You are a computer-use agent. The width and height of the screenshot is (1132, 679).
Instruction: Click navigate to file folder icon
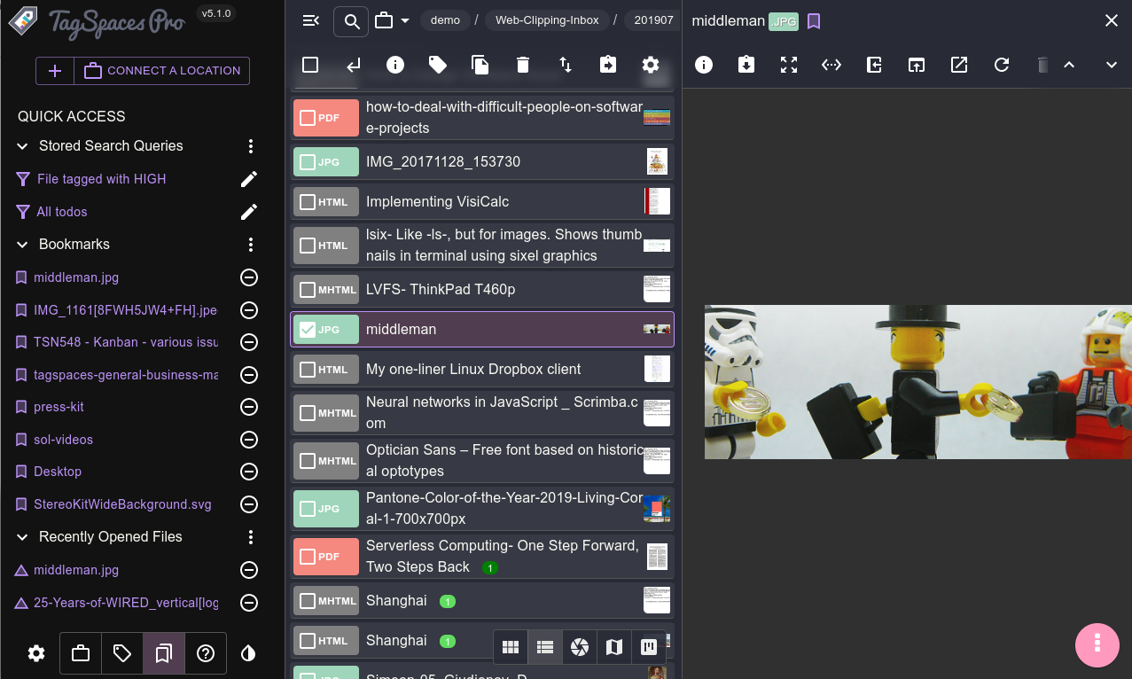tap(874, 65)
